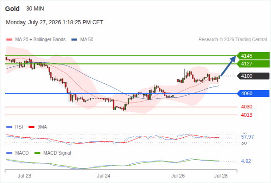Select the 4013 red support label

[247, 115]
